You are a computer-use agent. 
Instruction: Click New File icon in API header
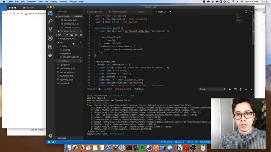pos(67,35)
